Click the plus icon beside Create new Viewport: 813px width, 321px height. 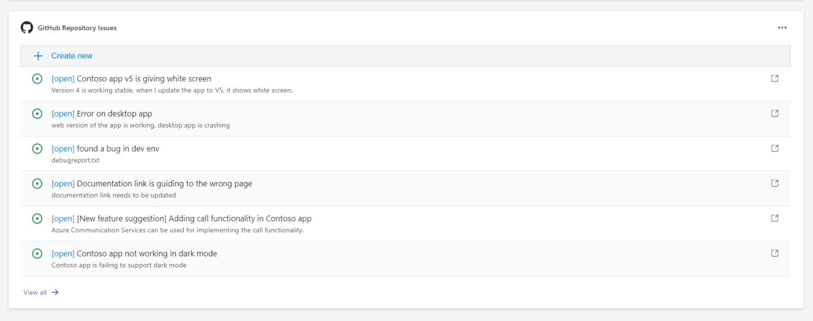(38, 55)
